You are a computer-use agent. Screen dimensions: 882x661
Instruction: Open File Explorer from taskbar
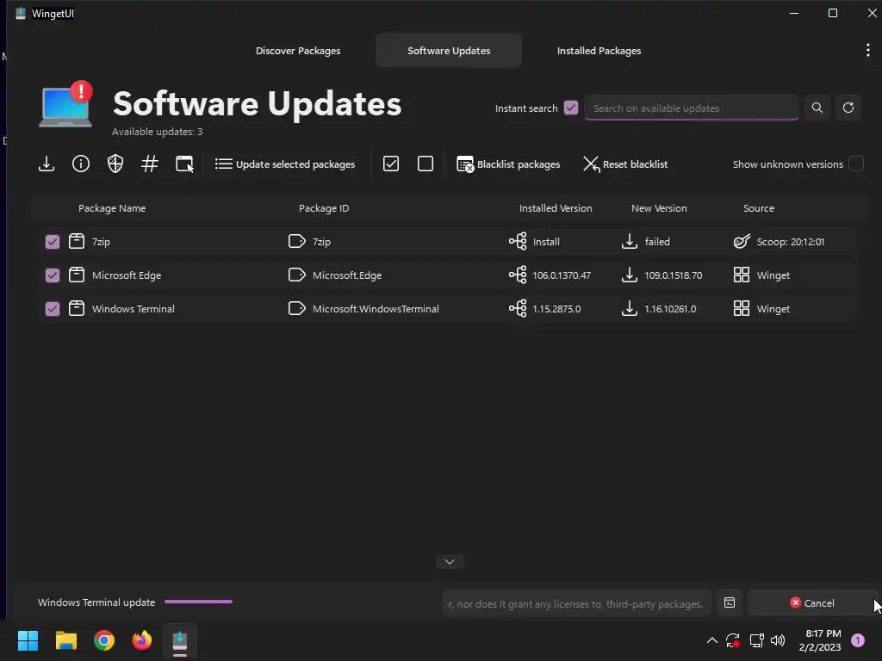(65, 640)
